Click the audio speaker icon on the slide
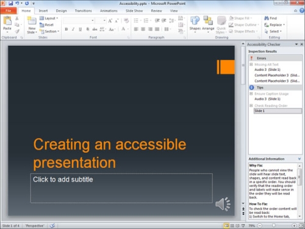 tap(223, 204)
